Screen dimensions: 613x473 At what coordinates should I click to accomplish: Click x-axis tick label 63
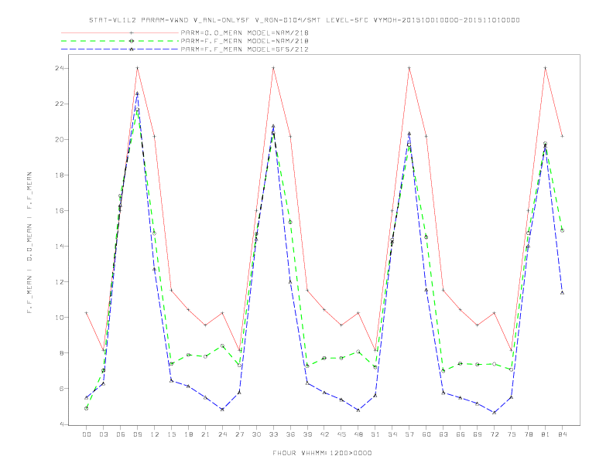point(443,434)
